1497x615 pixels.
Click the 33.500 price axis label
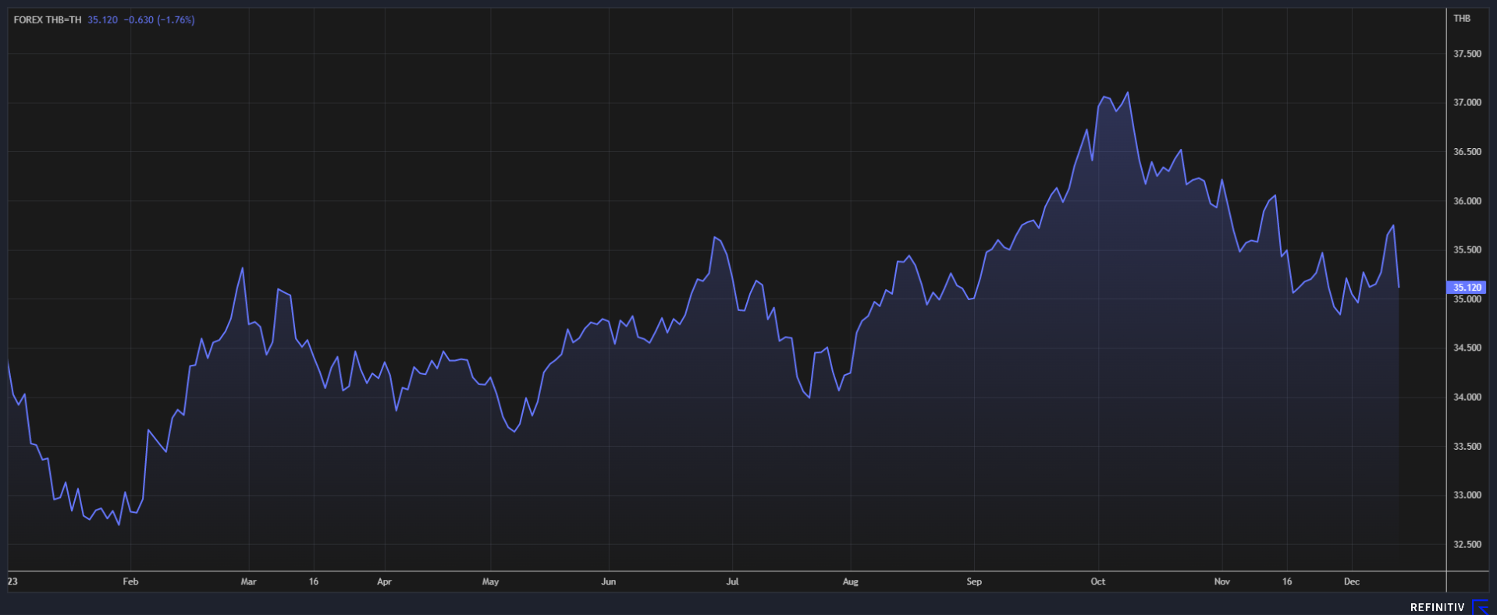coord(1467,447)
